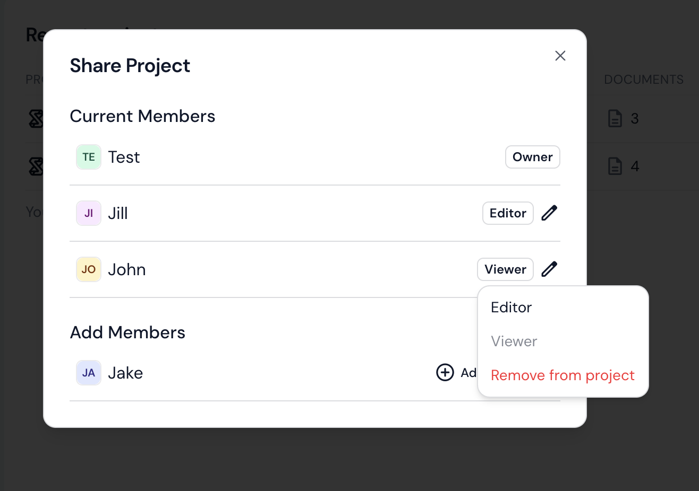Click the name Jill in members list
The width and height of the screenshot is (699, 491).
pyautogui.click(x=118, y=213)
